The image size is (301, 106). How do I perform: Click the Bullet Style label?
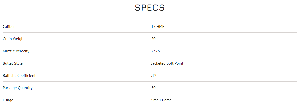(x=13, y=63)
